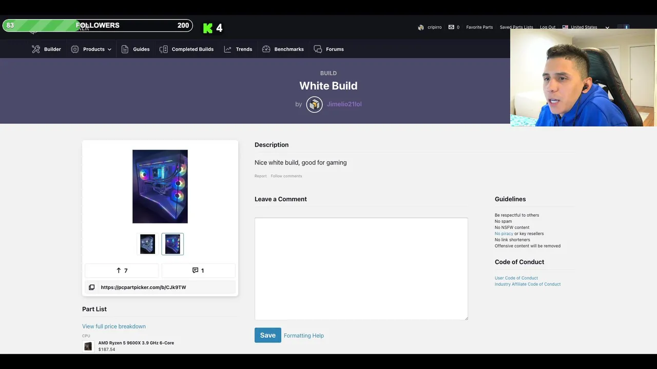657x369 pixels.
Task: Open the Builder menu
Action: tap(52, 49)
